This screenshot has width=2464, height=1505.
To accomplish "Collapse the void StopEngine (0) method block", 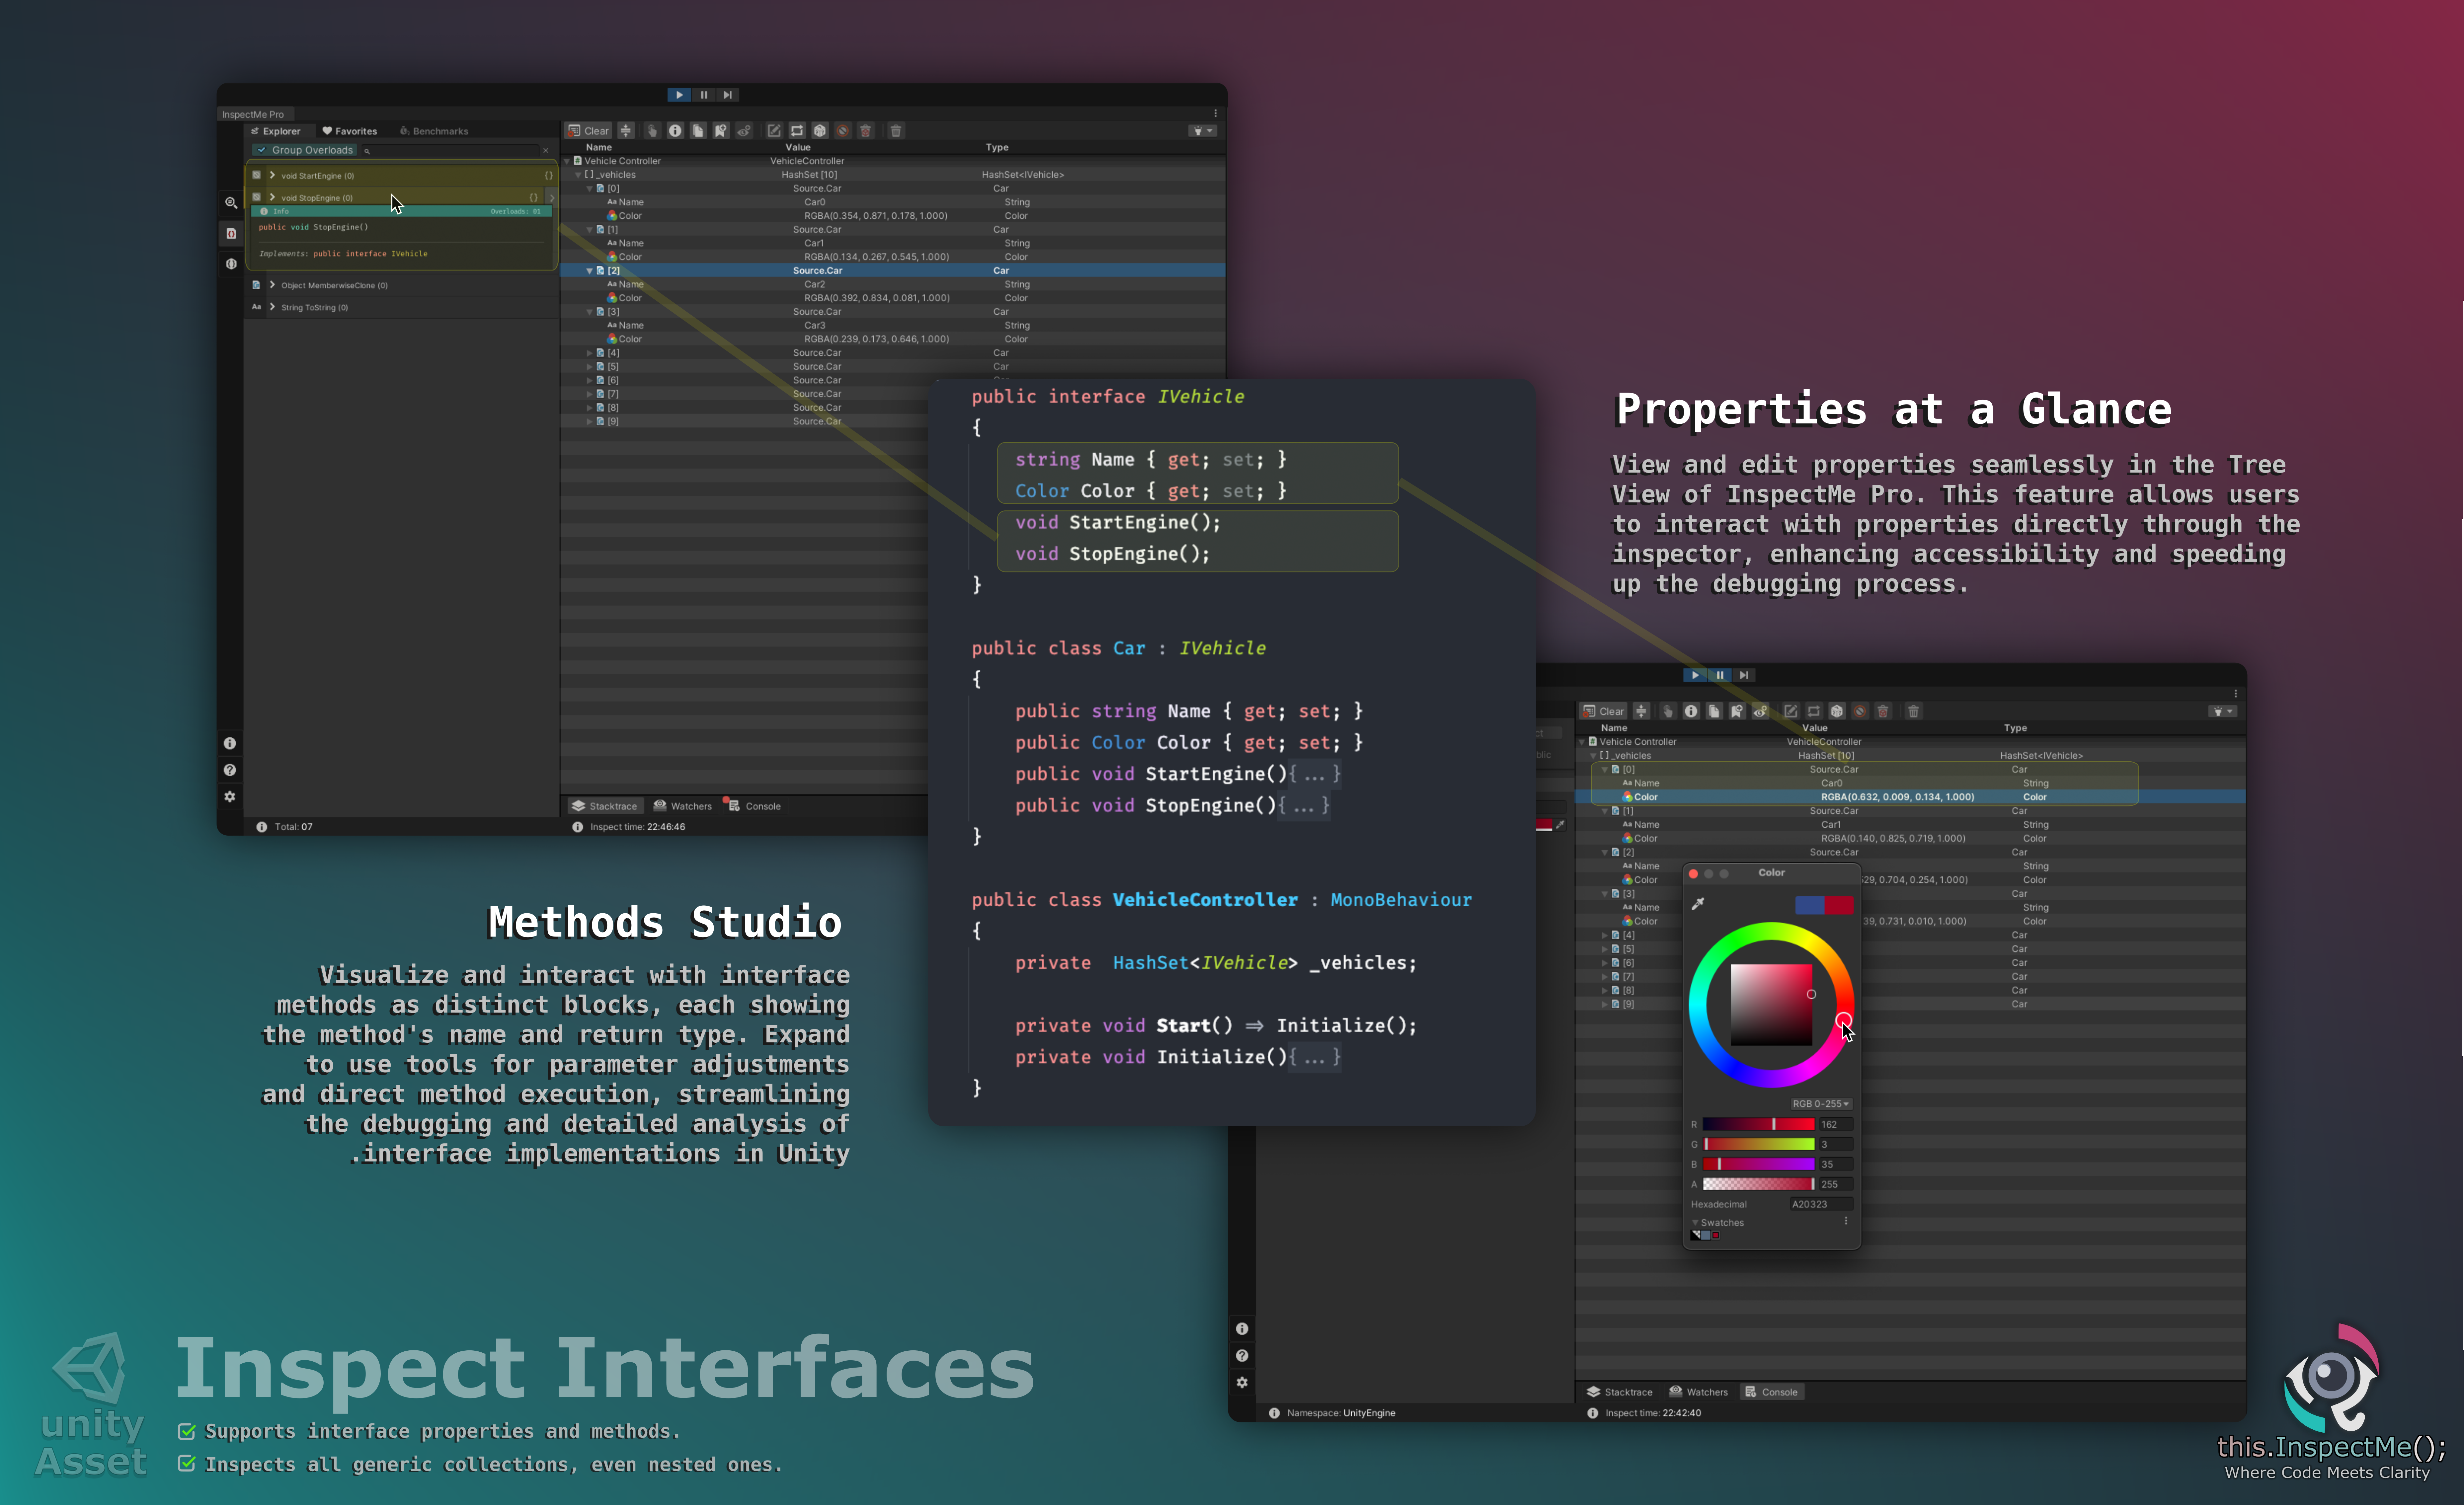I will click(272, 197).
